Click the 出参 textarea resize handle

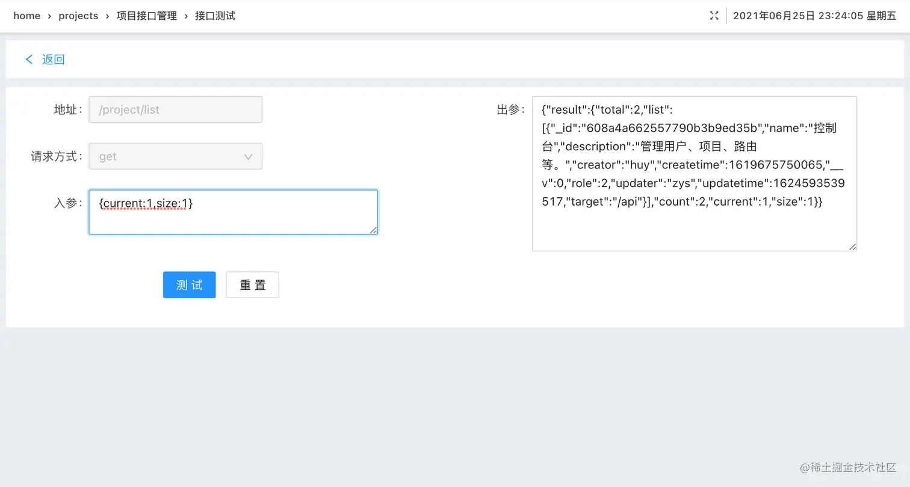[852, 247]
